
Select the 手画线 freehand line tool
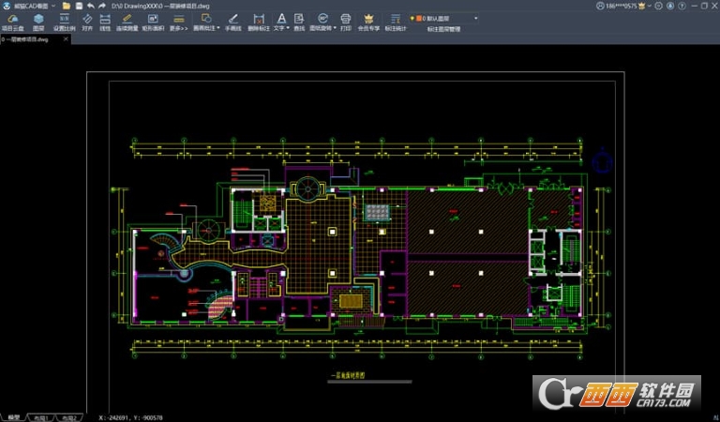[233, 23]
